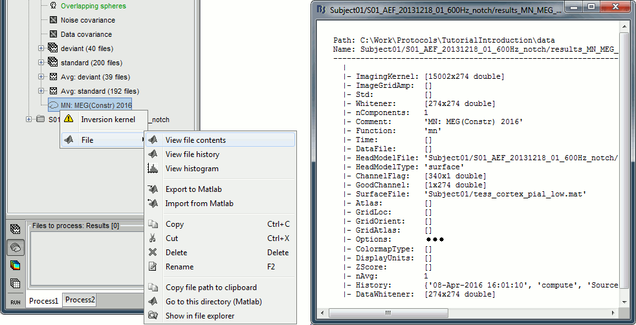
Task: Select the matrices data type icon
Action: tap(15, 283)
